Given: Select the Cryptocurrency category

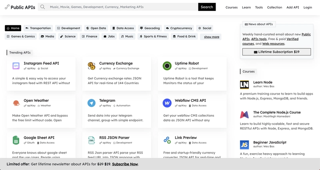Looking at the screenshot, I should 179,28.
